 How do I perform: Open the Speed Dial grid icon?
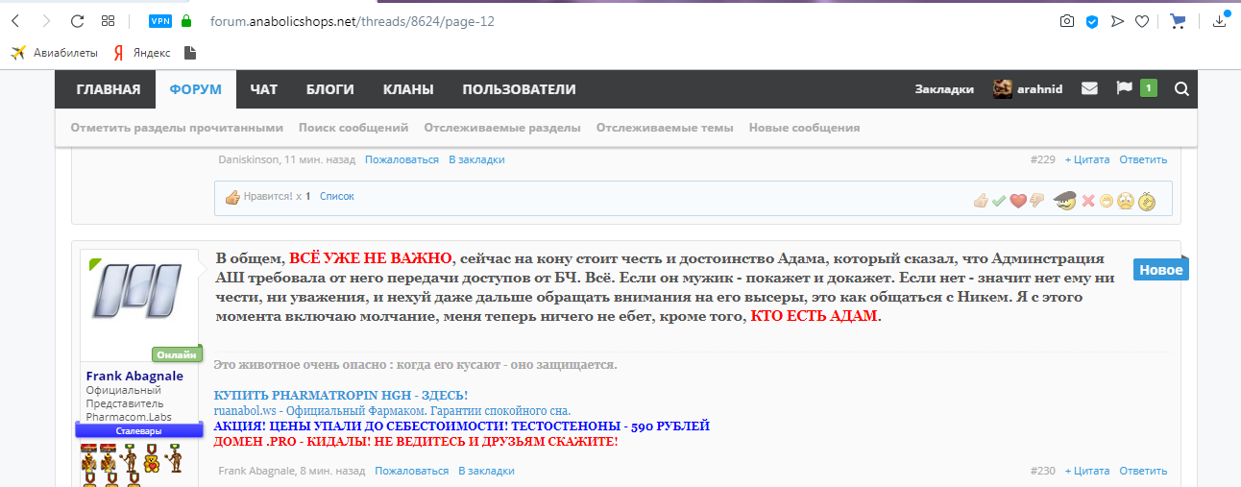coord(109,21)
